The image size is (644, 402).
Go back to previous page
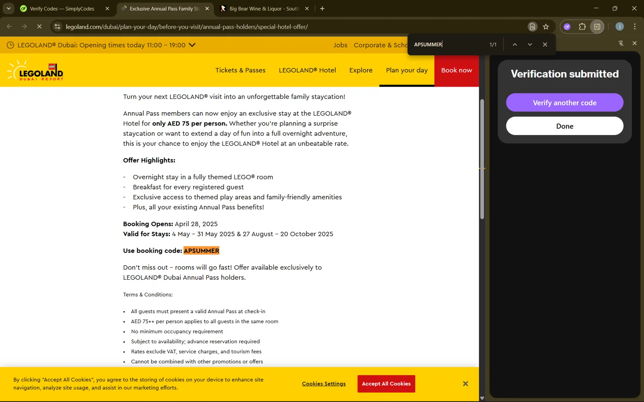pos(9,27)
